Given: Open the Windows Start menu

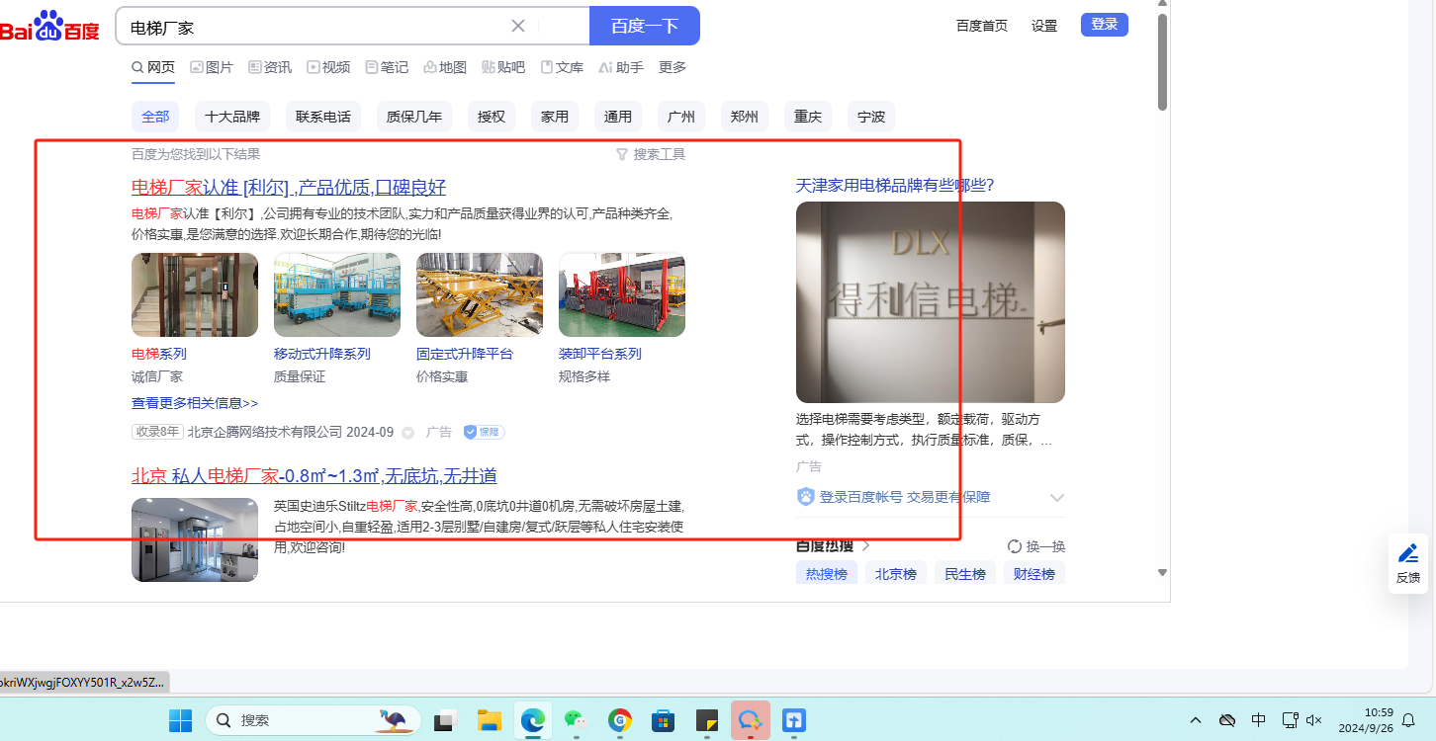Looking at the screenshot, I should point(181,720).
